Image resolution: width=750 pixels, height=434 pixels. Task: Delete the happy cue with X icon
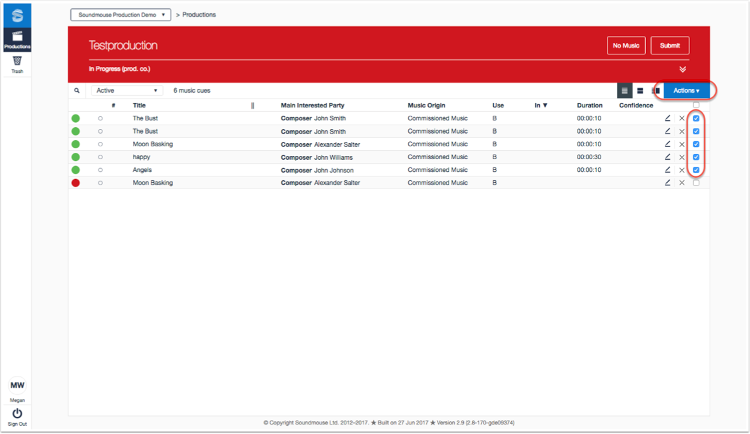(682, 157)
